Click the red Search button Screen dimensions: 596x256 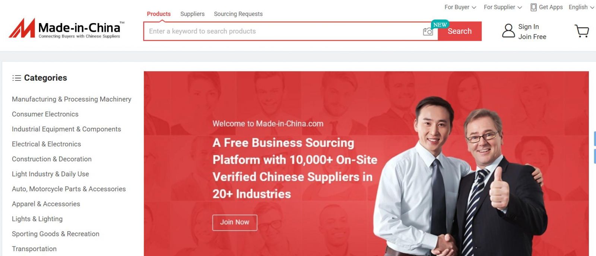tap(460, 31)
